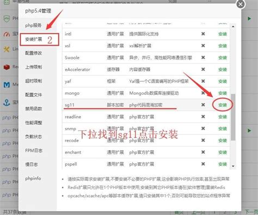Click the scroll-down arrow of extension list
258x215 pixels.
pyautogui.click(x=233, y=166)
